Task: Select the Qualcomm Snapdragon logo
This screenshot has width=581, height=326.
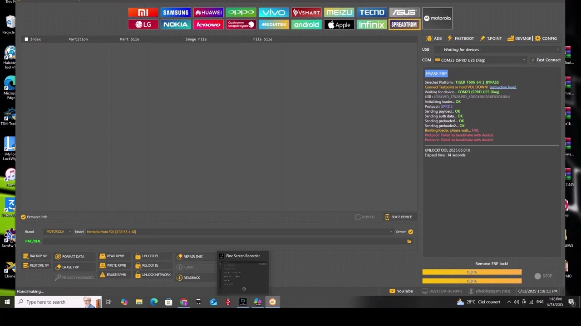Action: point(241,24)
